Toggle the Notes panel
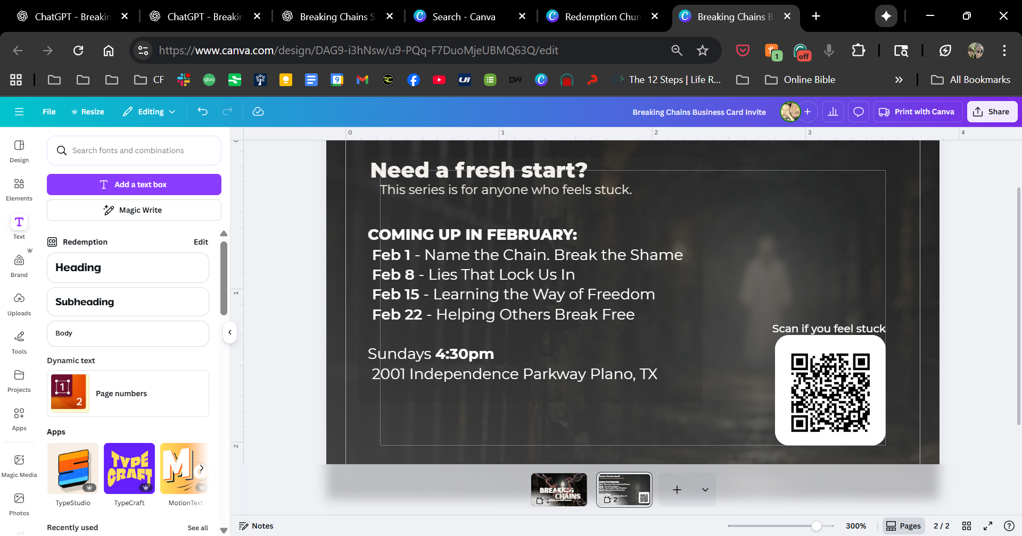 pos(257,526)
